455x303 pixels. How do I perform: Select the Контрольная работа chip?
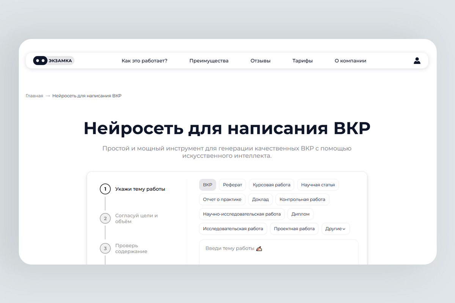[x=303, y=199]
